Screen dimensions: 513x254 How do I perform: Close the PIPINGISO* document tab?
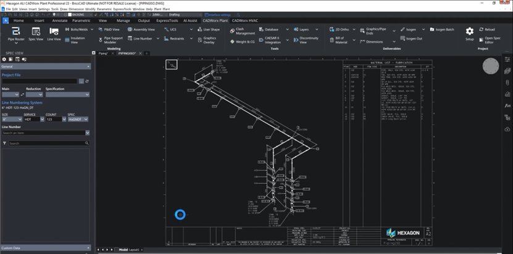140,53
